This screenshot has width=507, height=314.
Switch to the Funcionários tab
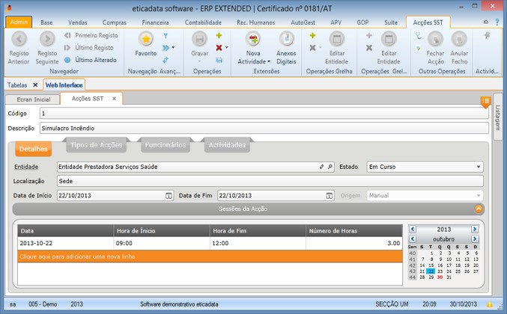tap(166, 145)
